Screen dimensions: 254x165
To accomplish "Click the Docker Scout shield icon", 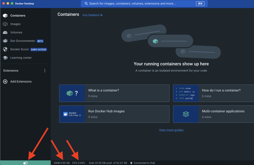I will coord(5,49).
